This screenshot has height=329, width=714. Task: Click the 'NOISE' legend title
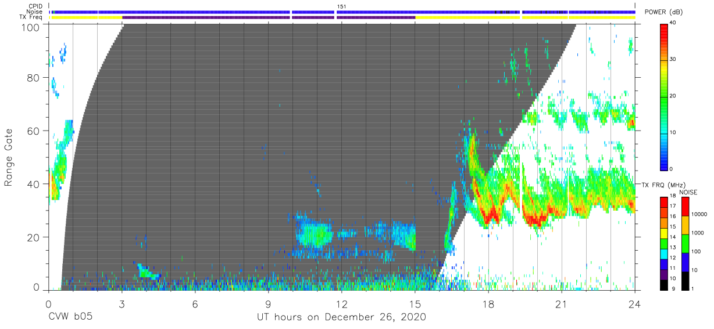pyautogui.click(x=688, y=192)
